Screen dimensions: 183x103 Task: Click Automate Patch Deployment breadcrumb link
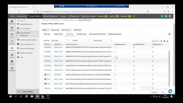click(68, 20)
